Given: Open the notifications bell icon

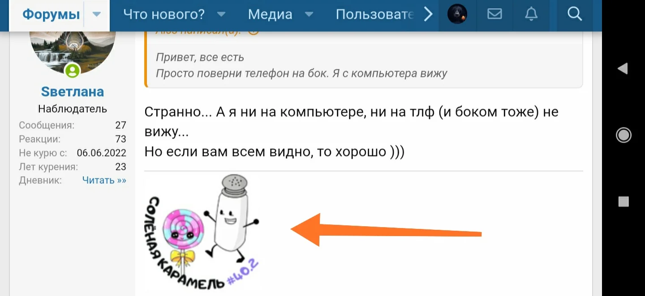Looking at the screenshot, I should [x=531, y=14].
